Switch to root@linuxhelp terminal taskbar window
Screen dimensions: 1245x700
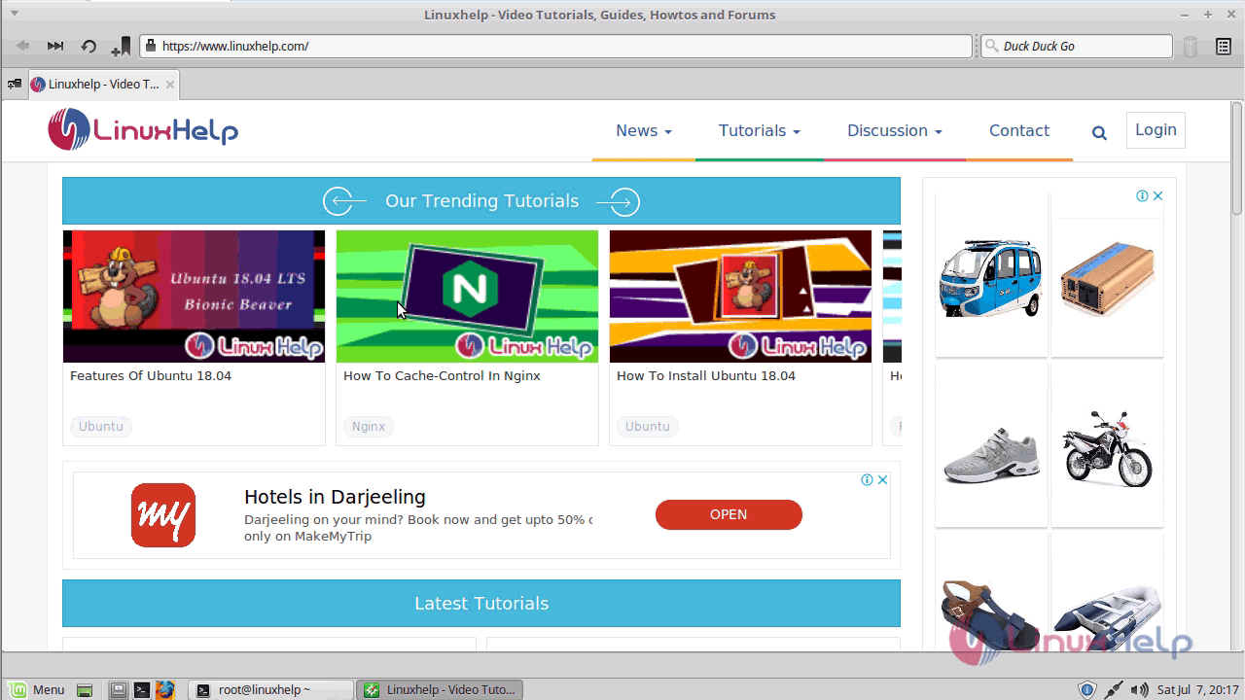pos(269,689)
